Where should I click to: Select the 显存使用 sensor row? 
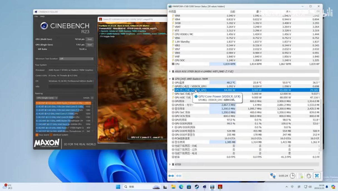click(x=246, y=142)
